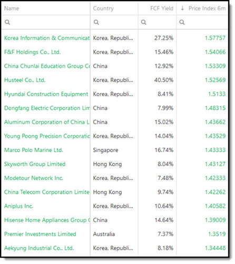The width and height of the screenshot is (235, 264).
Task: Click the search icon under Price Index 6m
Action: click(182, 22)
